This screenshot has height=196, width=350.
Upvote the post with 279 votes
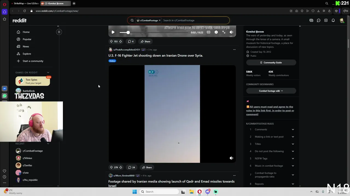pos(111,167)
